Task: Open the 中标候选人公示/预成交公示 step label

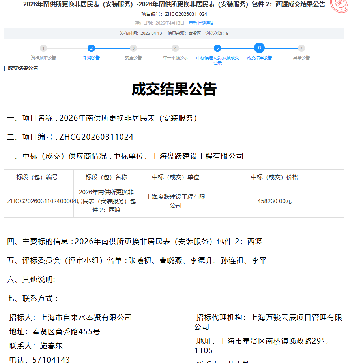Action: [217, 60]
